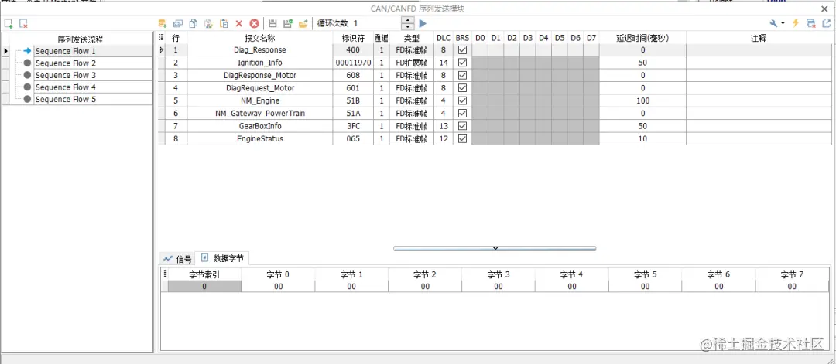This screenshot has height=364, width=836.
Task: Toggle BRS checkbox for GearBoxInfo
Action: (462, 126)
